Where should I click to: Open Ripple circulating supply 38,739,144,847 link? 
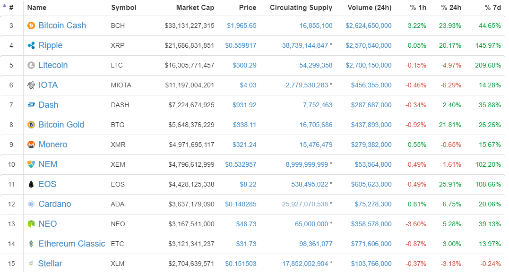click(x=305, y=46)
